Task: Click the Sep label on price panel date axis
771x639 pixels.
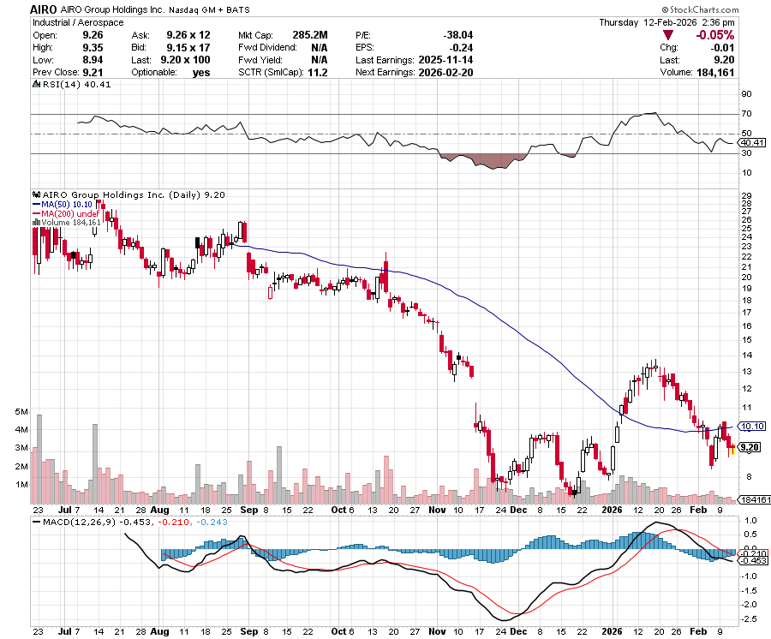Action: pos(248,510)
